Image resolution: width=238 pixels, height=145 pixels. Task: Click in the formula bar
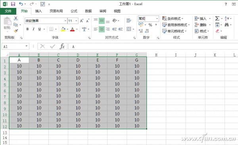coord(153,46)
